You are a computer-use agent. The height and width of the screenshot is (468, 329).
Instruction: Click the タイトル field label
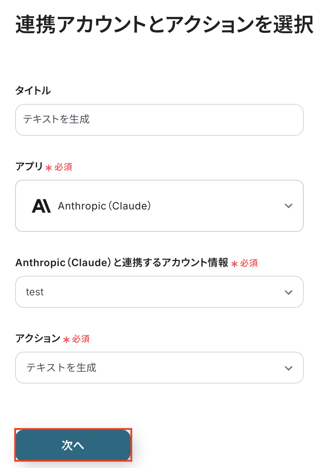(x=33, y=91)
